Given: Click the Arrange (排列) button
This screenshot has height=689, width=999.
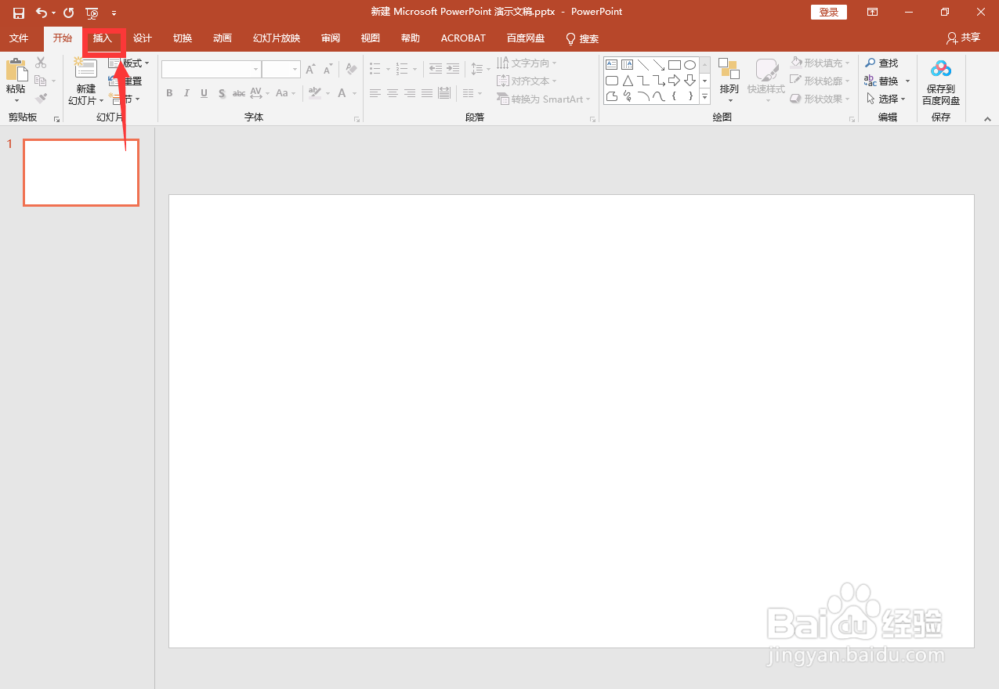Looking at the screenshot, I should pos(729,81).
